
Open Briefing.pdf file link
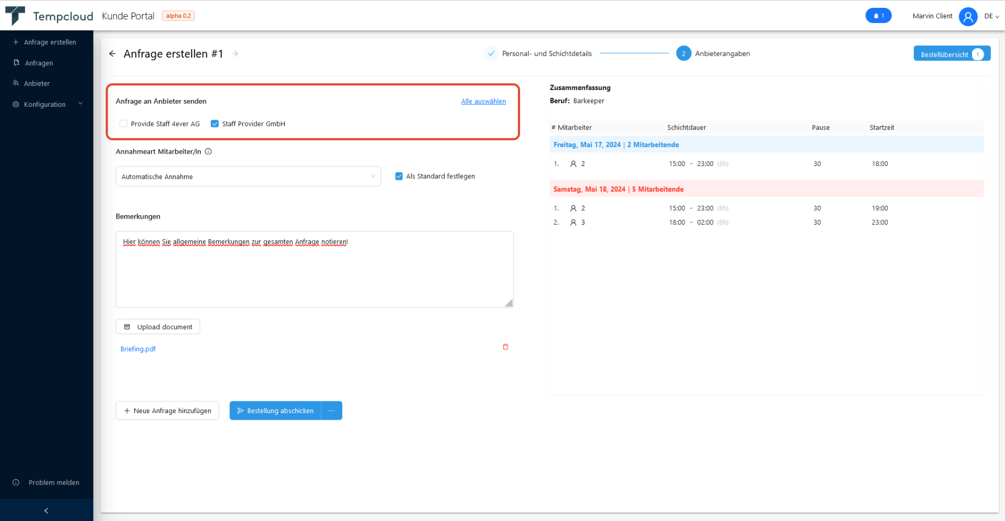[138, 349]
